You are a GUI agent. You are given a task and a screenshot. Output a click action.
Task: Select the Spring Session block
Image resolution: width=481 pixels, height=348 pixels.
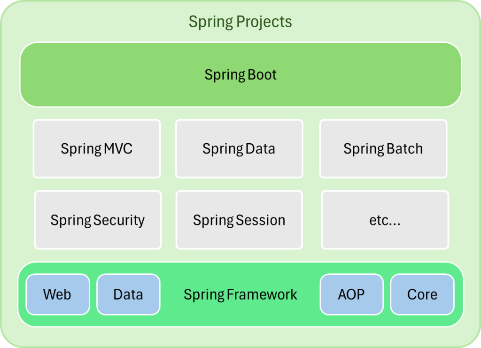[x=239, y=220]
